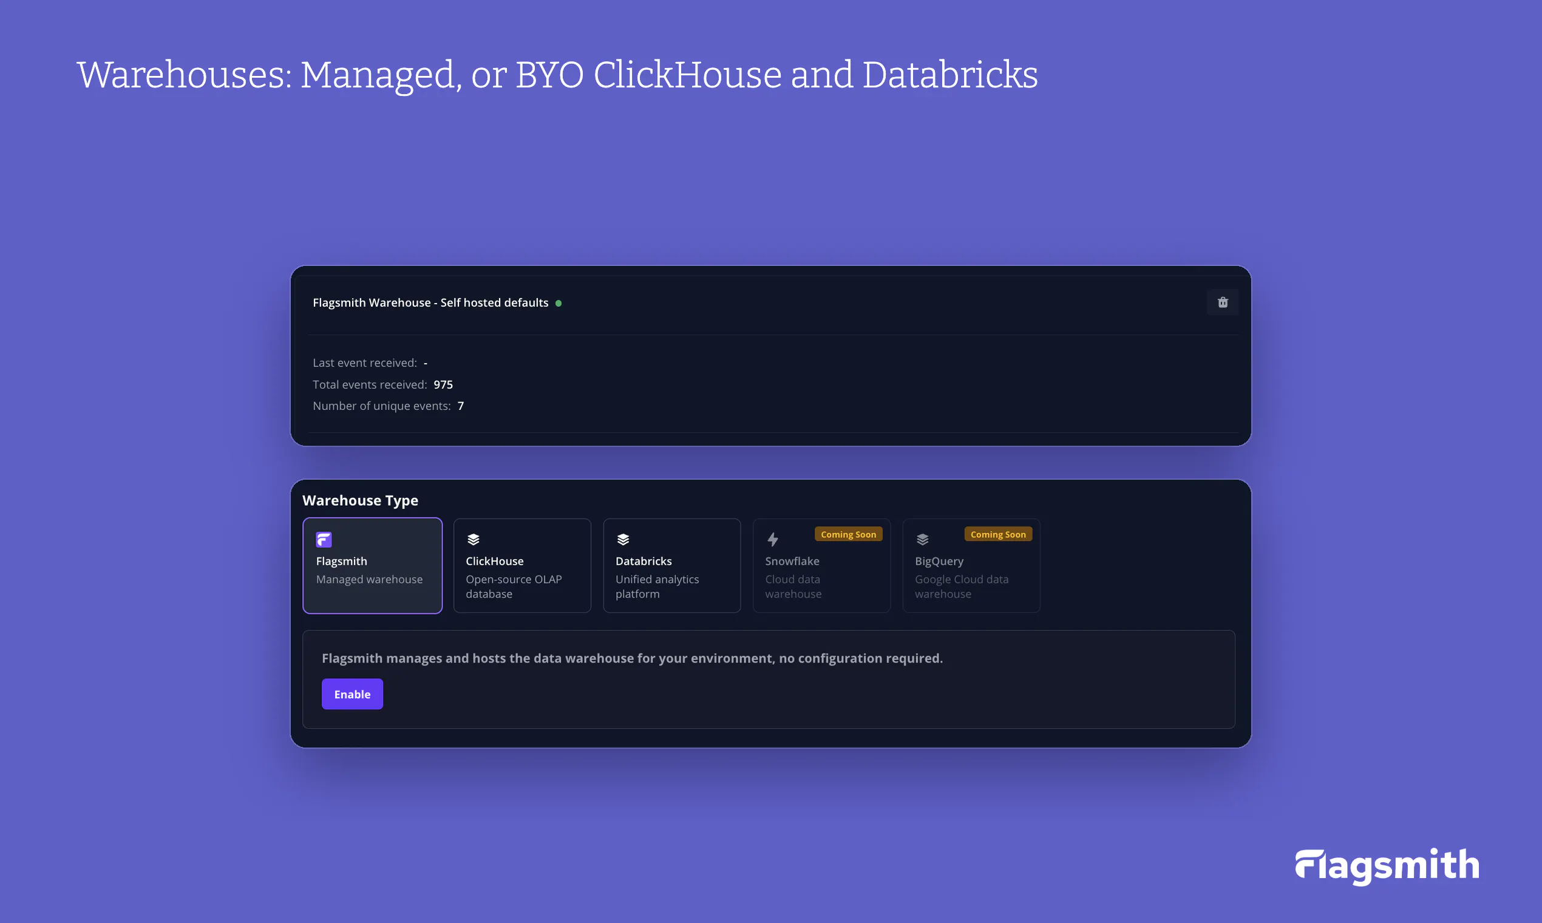The width and height of the screenshot is (1542, 923).
Task: Click the Number of unique events value 7
Action: [461, 406]
